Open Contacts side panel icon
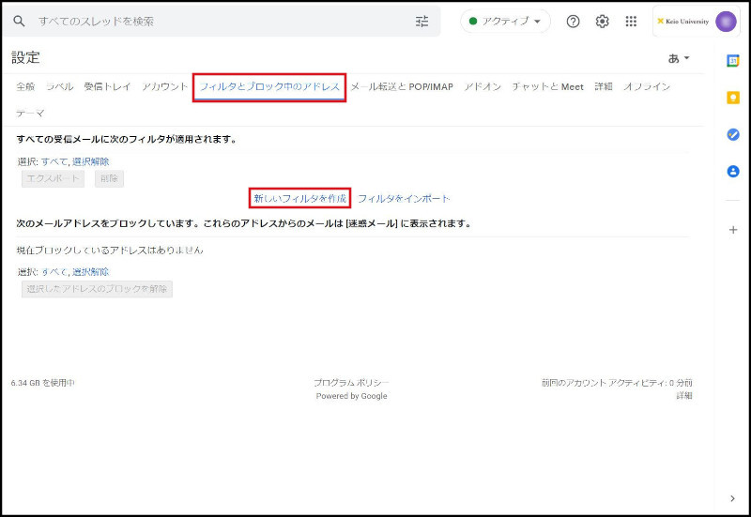751x517 pixels. (733, 171)
